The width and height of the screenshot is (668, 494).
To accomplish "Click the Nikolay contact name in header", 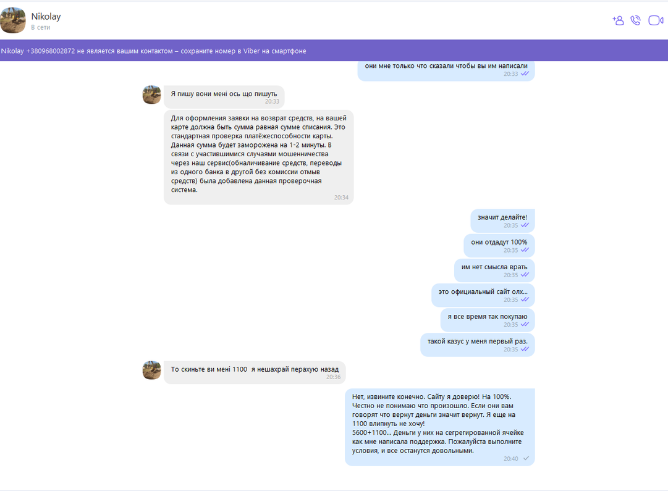I will pos(46,16).
